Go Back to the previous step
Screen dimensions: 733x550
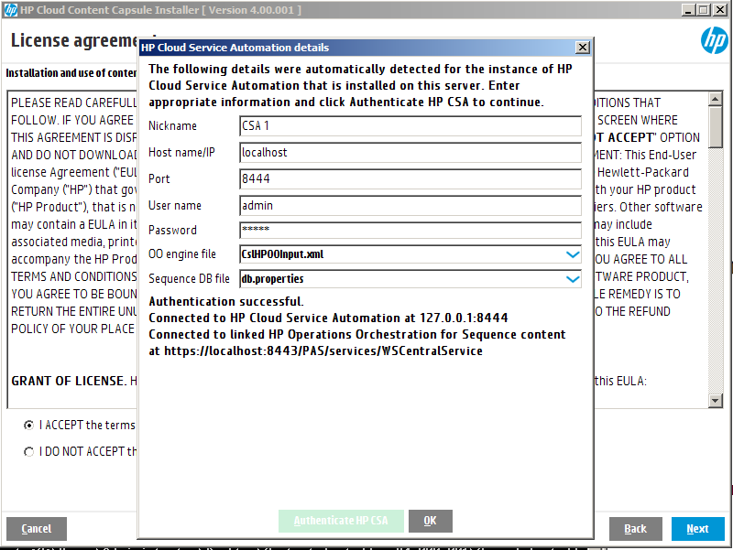coord(635,529)
